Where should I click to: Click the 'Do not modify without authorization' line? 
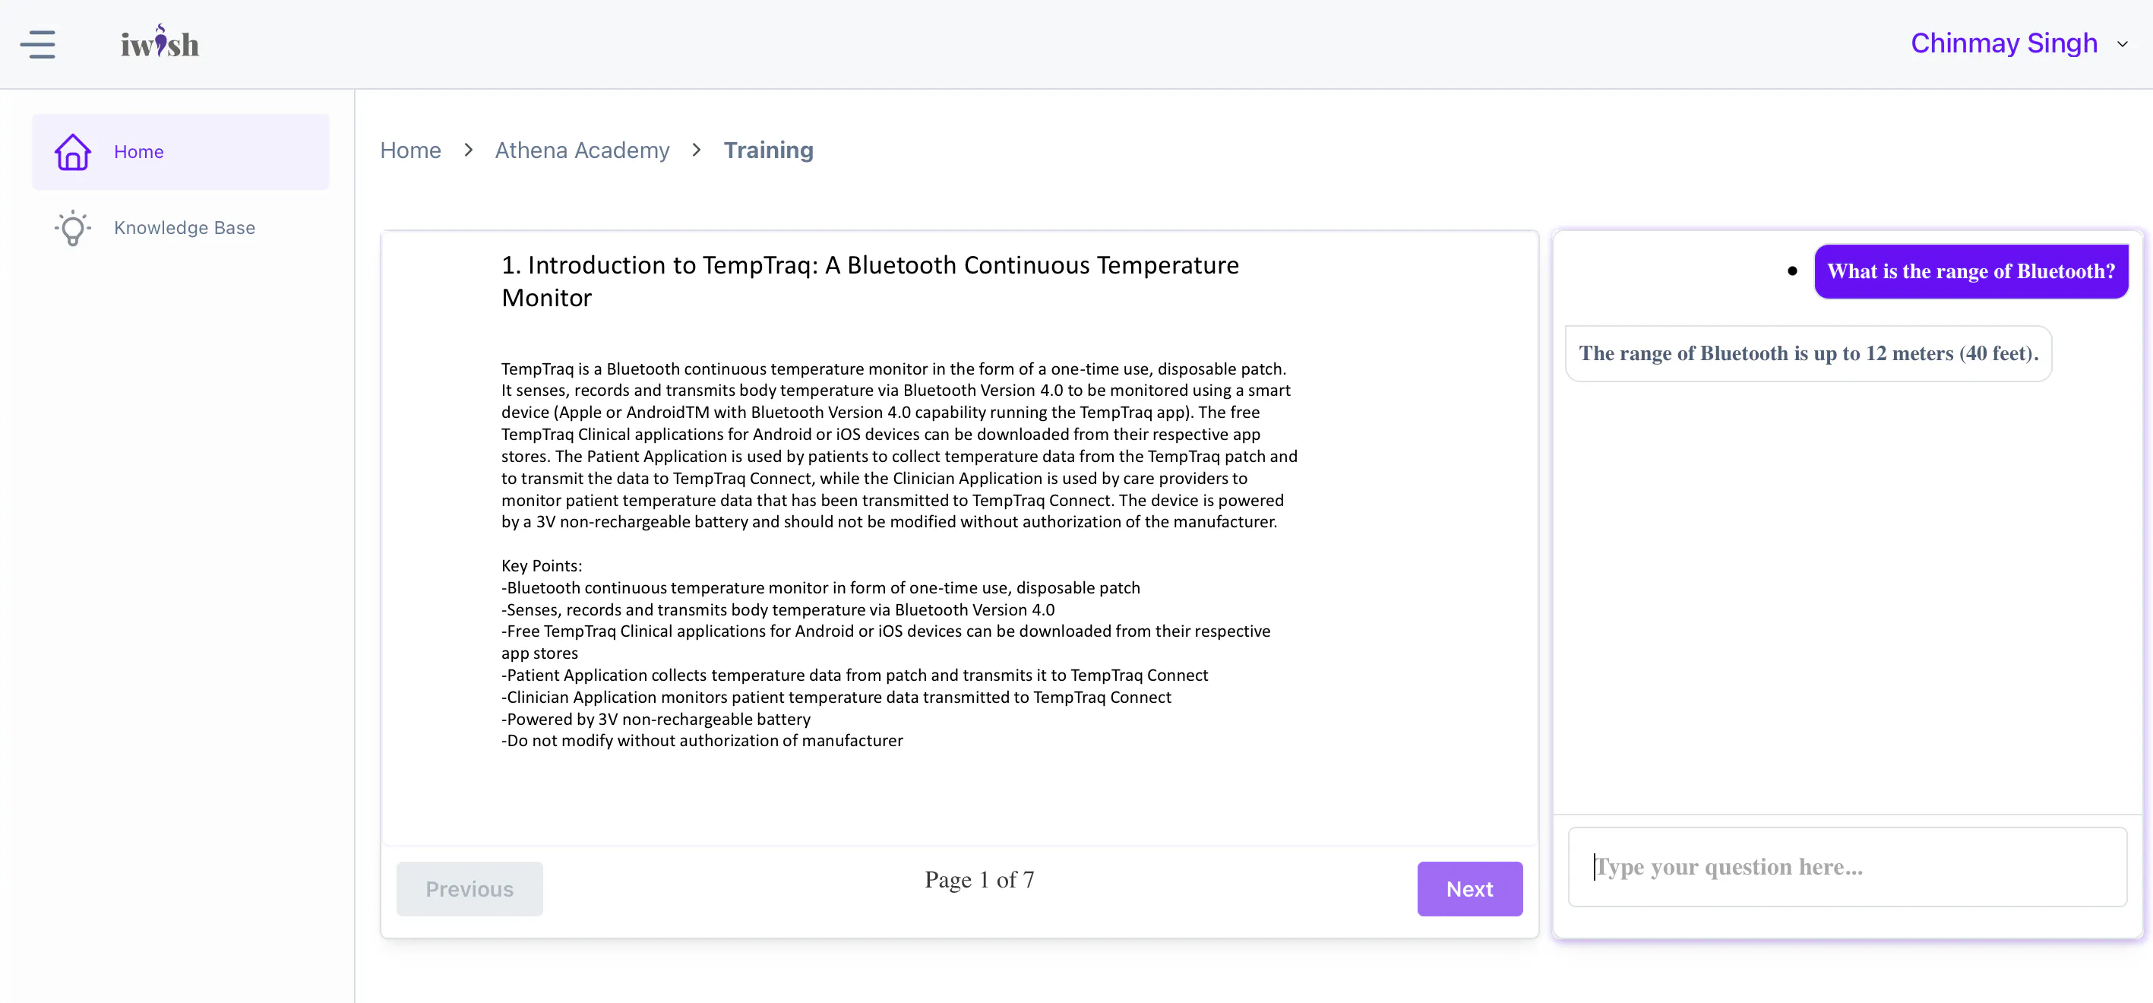[702, 741]
